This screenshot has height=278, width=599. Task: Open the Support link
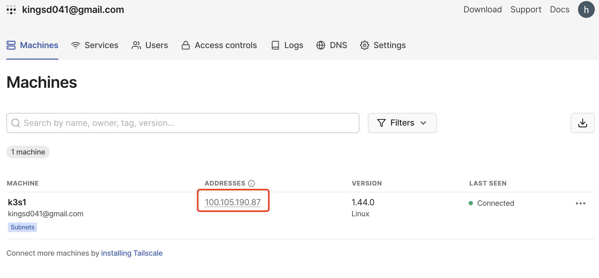click(526, 9)
